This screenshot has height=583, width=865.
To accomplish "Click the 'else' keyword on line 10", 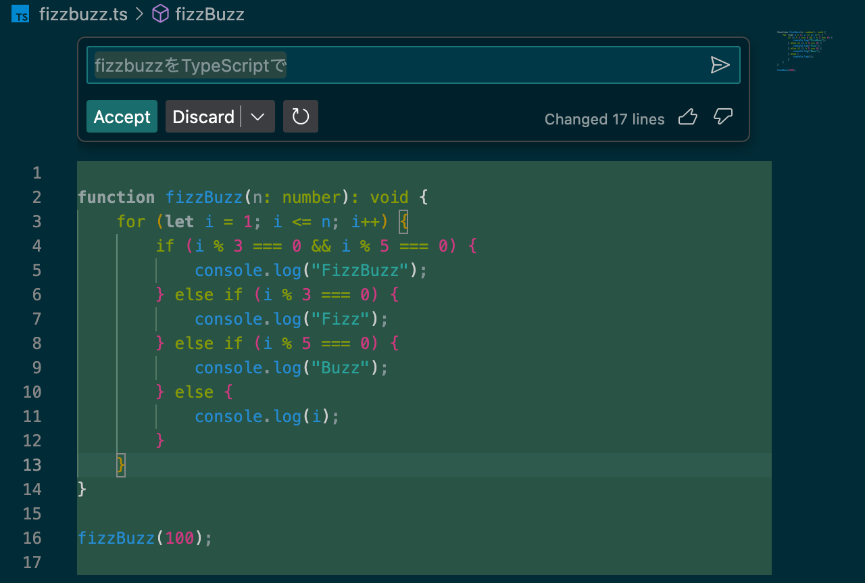I will [x=194, y=392].
